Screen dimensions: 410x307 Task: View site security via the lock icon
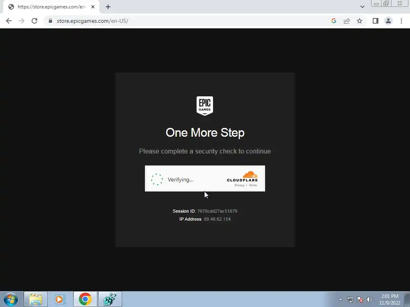pos(50,21)
